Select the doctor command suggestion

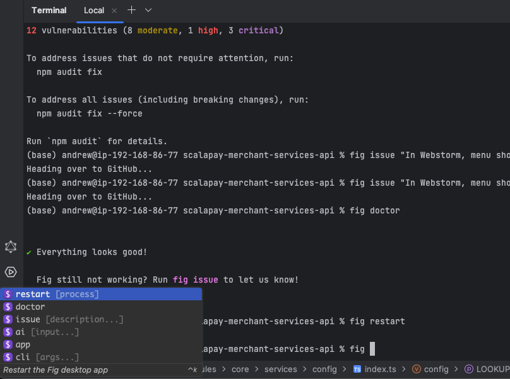coord(30,307)
